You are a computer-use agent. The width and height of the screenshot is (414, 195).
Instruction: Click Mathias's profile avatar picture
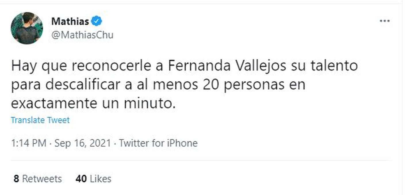coord(27,28)
